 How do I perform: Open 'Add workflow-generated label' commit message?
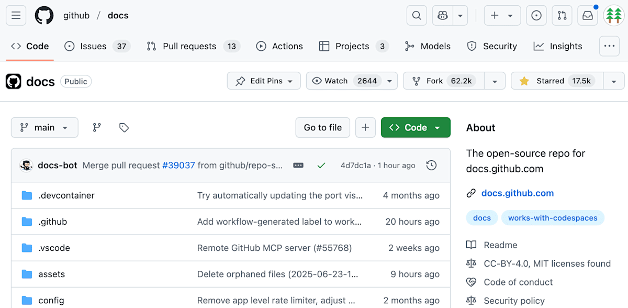(279, 222)
